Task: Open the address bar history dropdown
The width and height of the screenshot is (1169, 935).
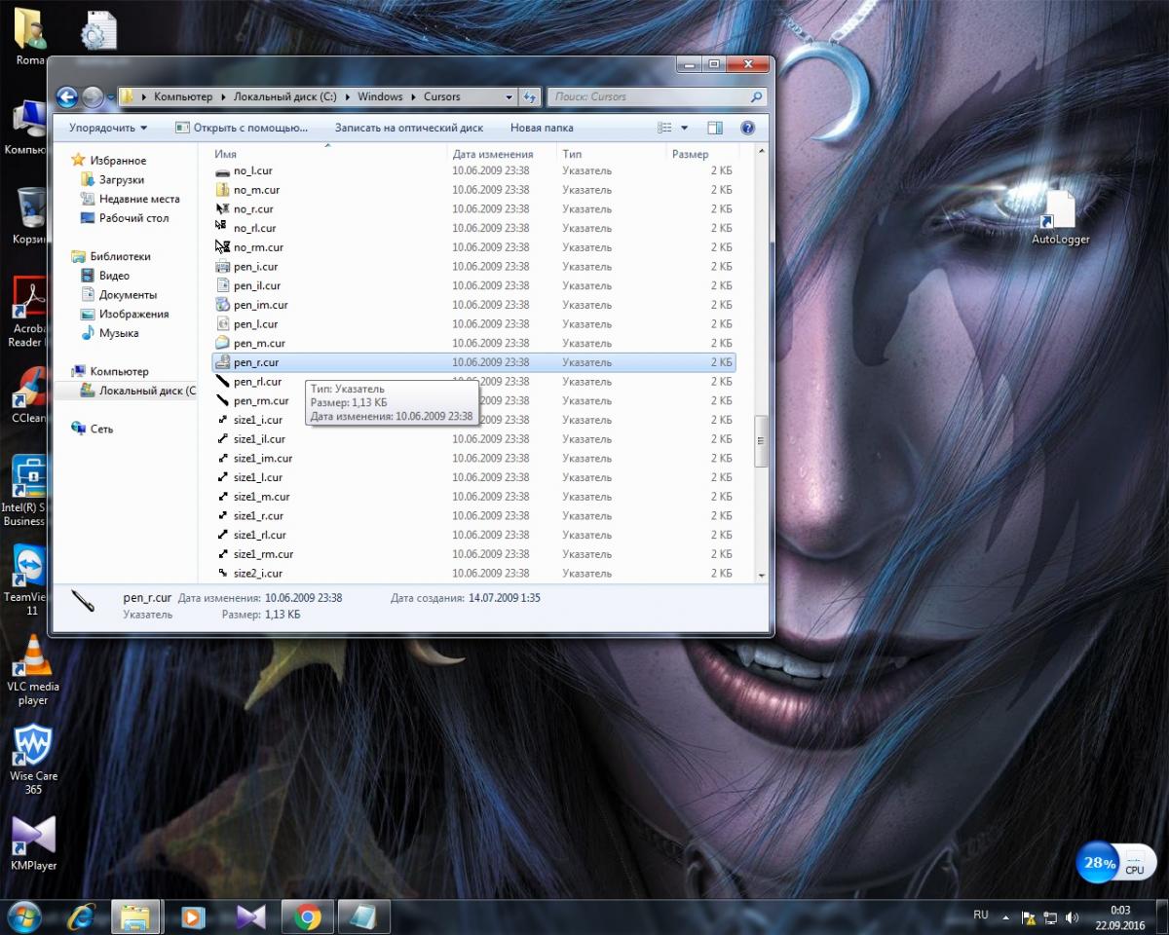Action: pos(509,97)
